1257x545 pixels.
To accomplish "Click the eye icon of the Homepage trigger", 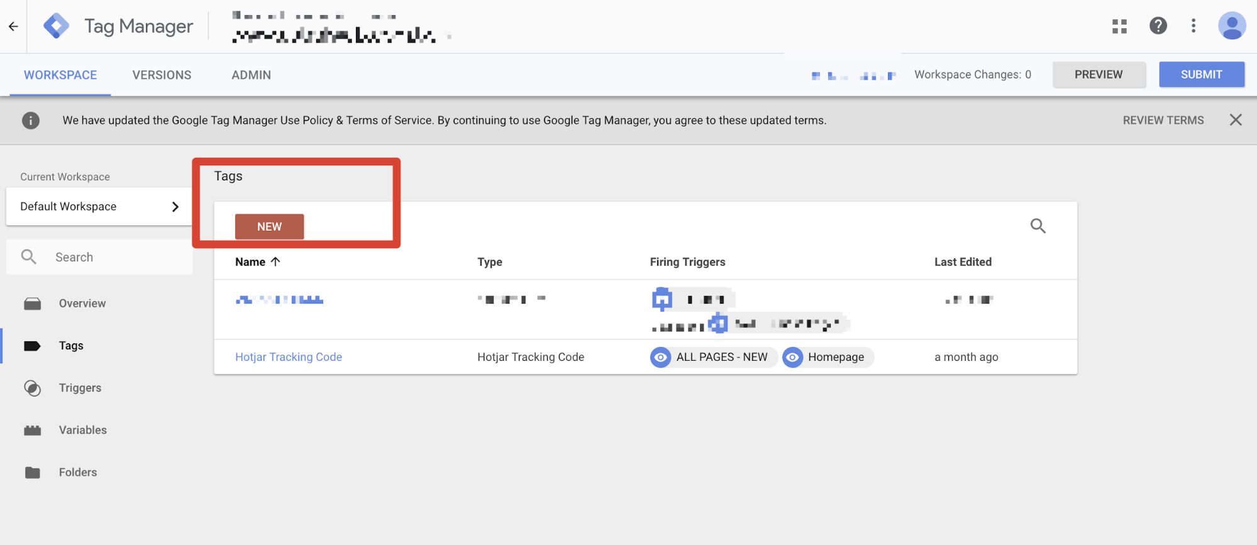I will (792, 357).
